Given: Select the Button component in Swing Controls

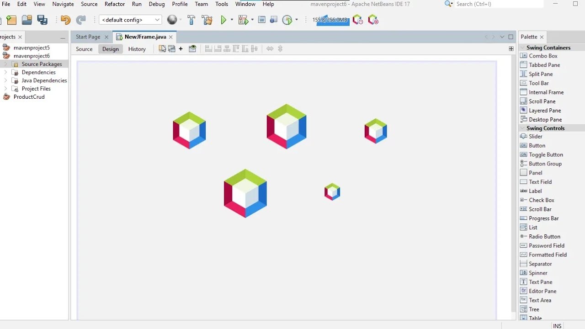Looking at the screenshot, I should point(537,145).
